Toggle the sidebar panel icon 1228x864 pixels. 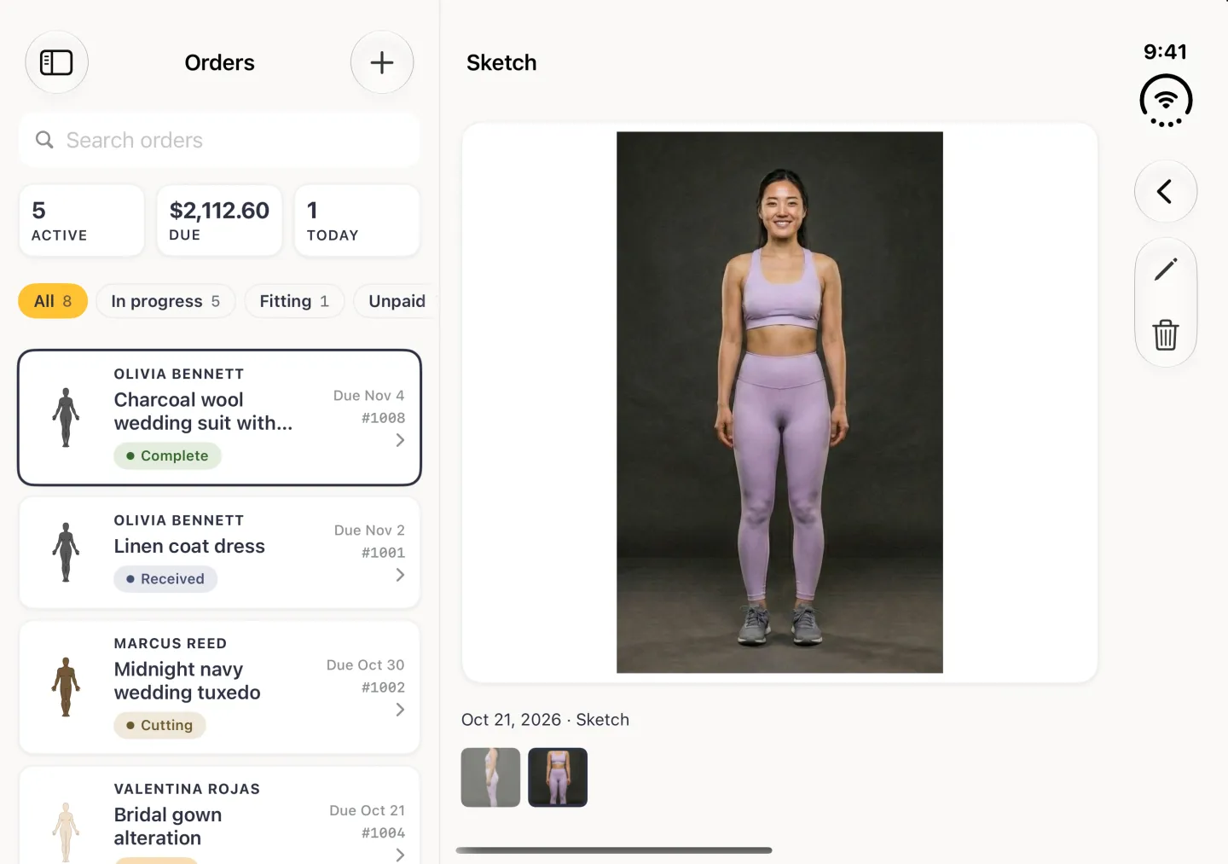coord(57,62)
